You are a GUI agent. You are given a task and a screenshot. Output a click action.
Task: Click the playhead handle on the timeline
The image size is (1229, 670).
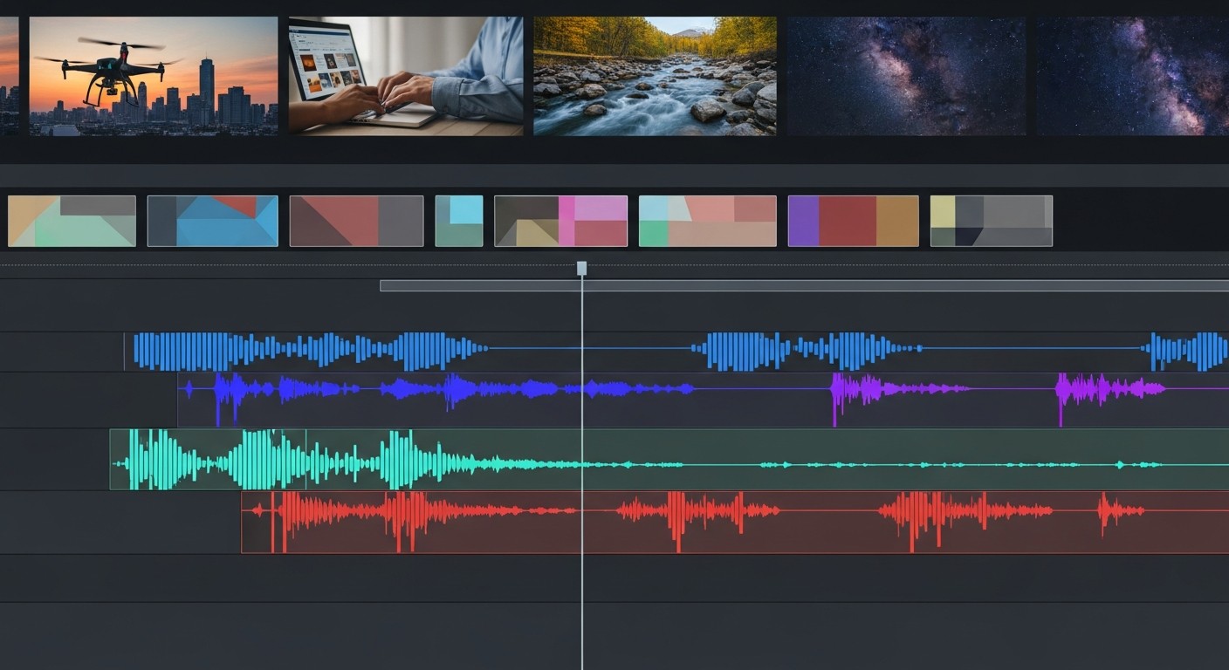pos(581,268)
